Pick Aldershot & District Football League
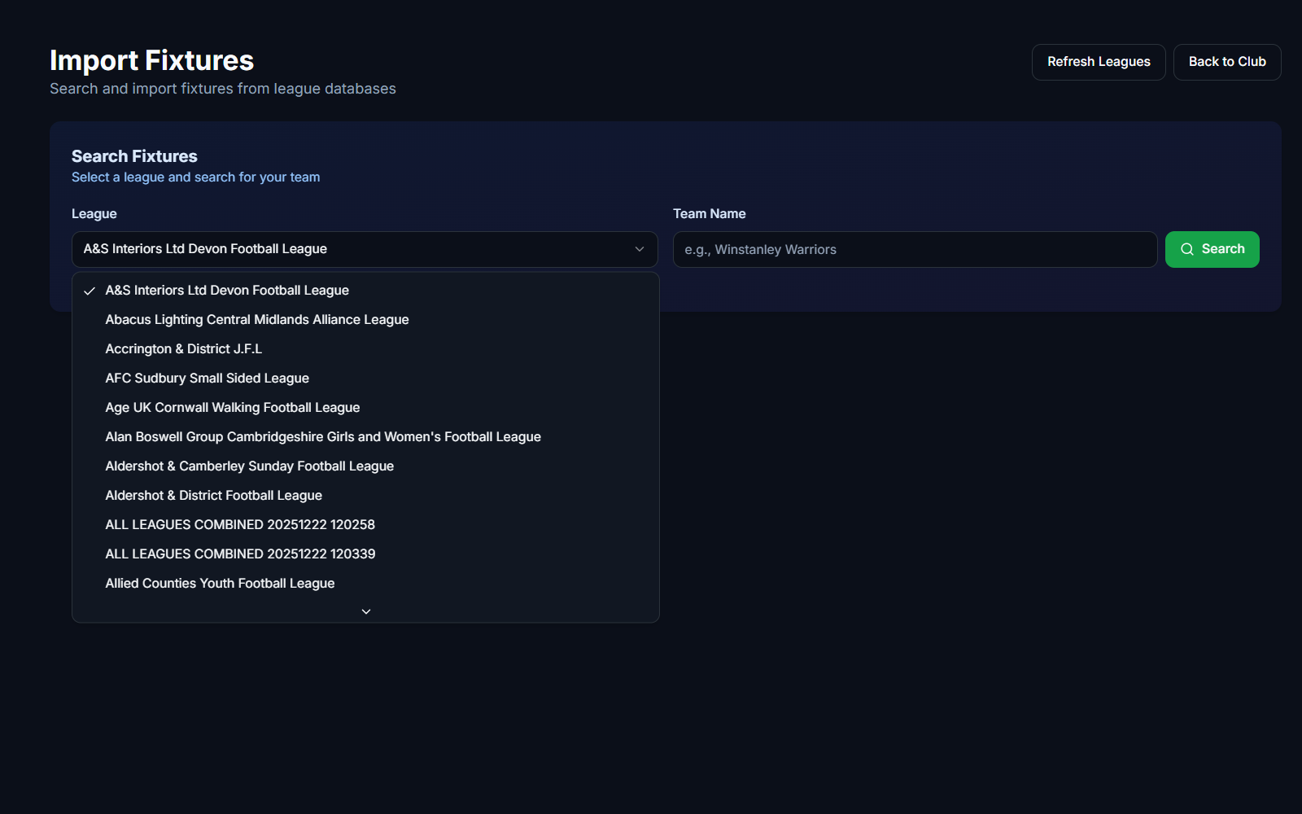Image resolution: width=1302 pixels, height=814 pixels. click(213, 496)
